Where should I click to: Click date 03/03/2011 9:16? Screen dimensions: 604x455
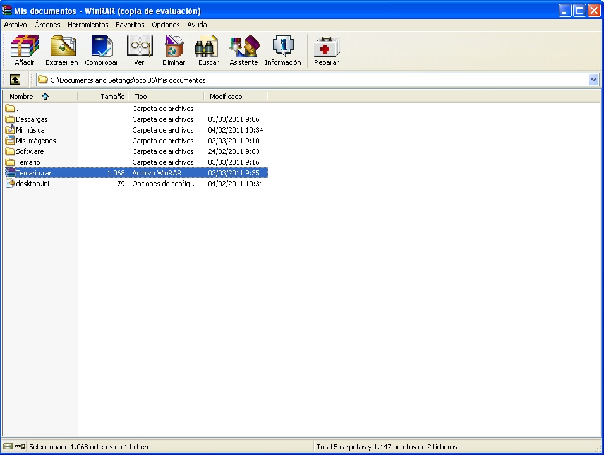click(x=233, y=162)
